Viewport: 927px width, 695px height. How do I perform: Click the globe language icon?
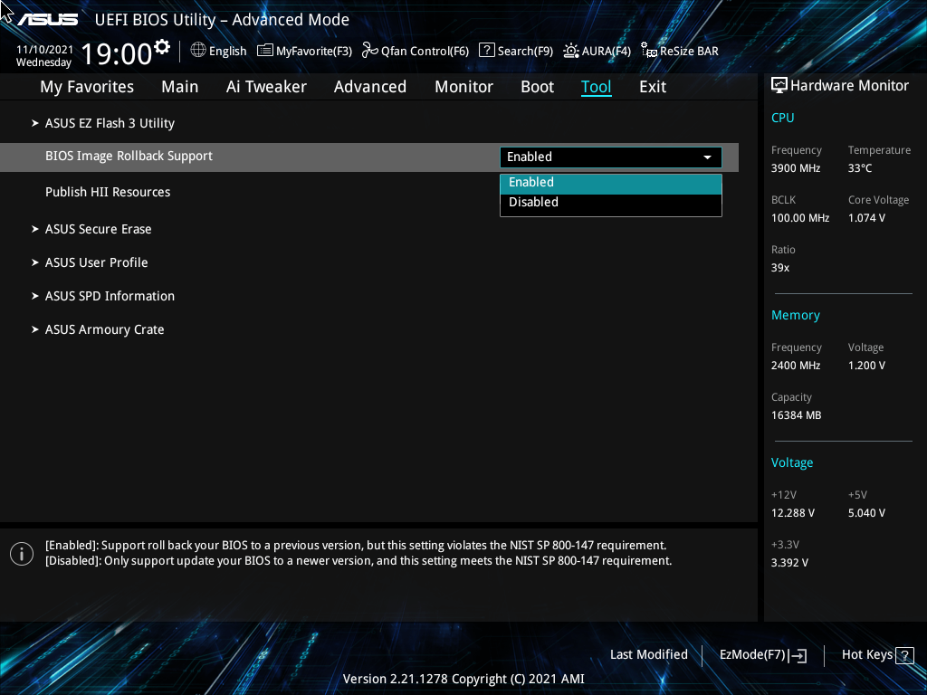[198, 51]
